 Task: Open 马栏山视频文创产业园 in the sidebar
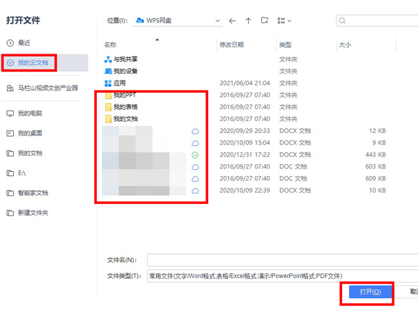pyautogui.click(x=47, y=88)
